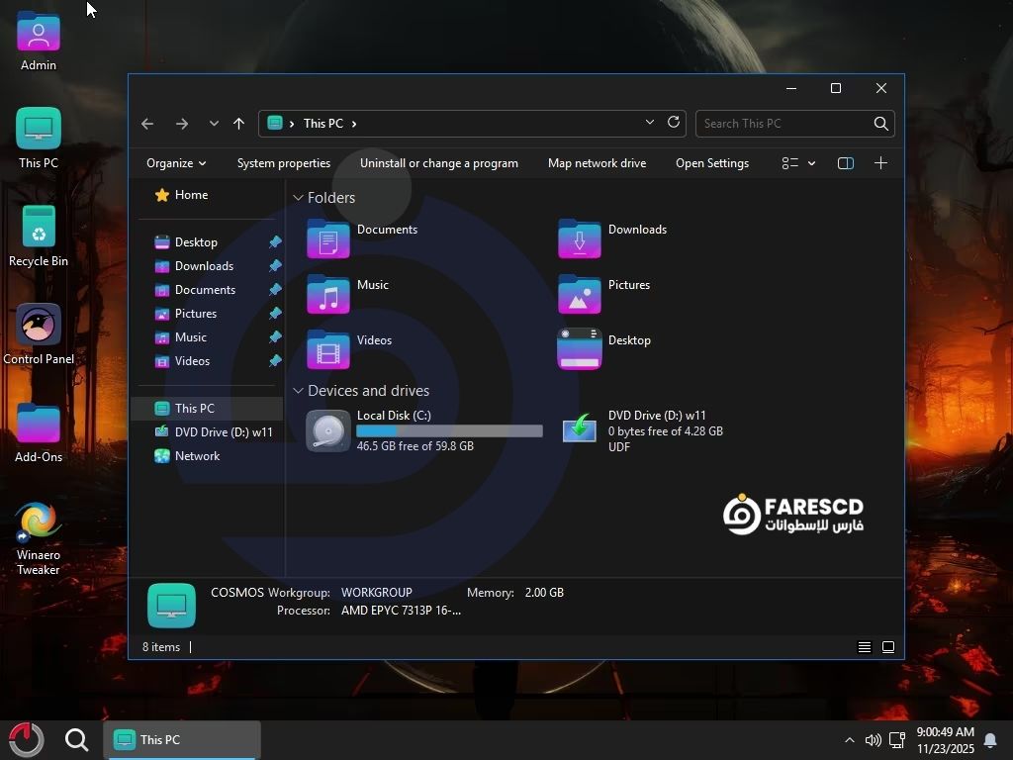The width and height of the screenshot is (1013, 760).
Task: Toggle the preview pane button
Action: coord(846,163)
